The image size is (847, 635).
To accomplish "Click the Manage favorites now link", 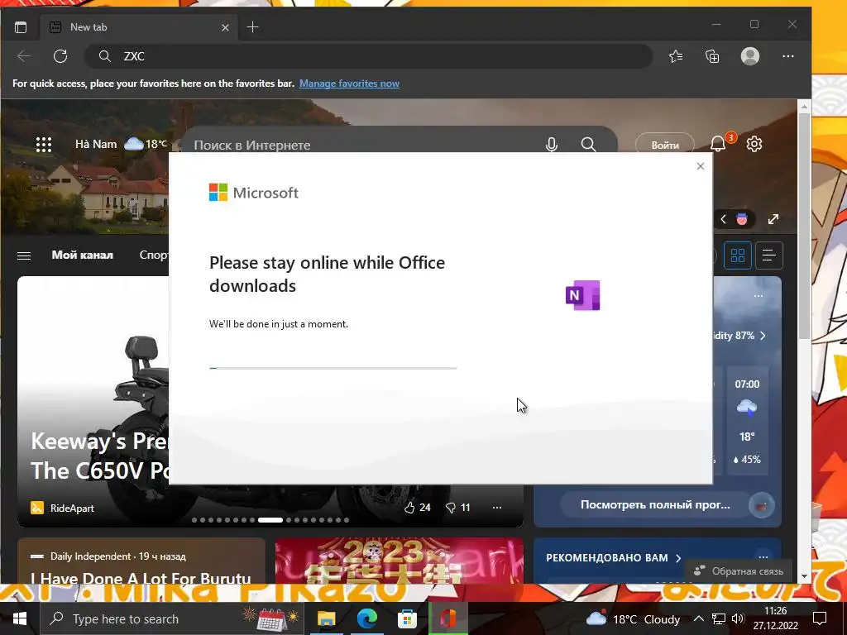I will pos(350,84).
